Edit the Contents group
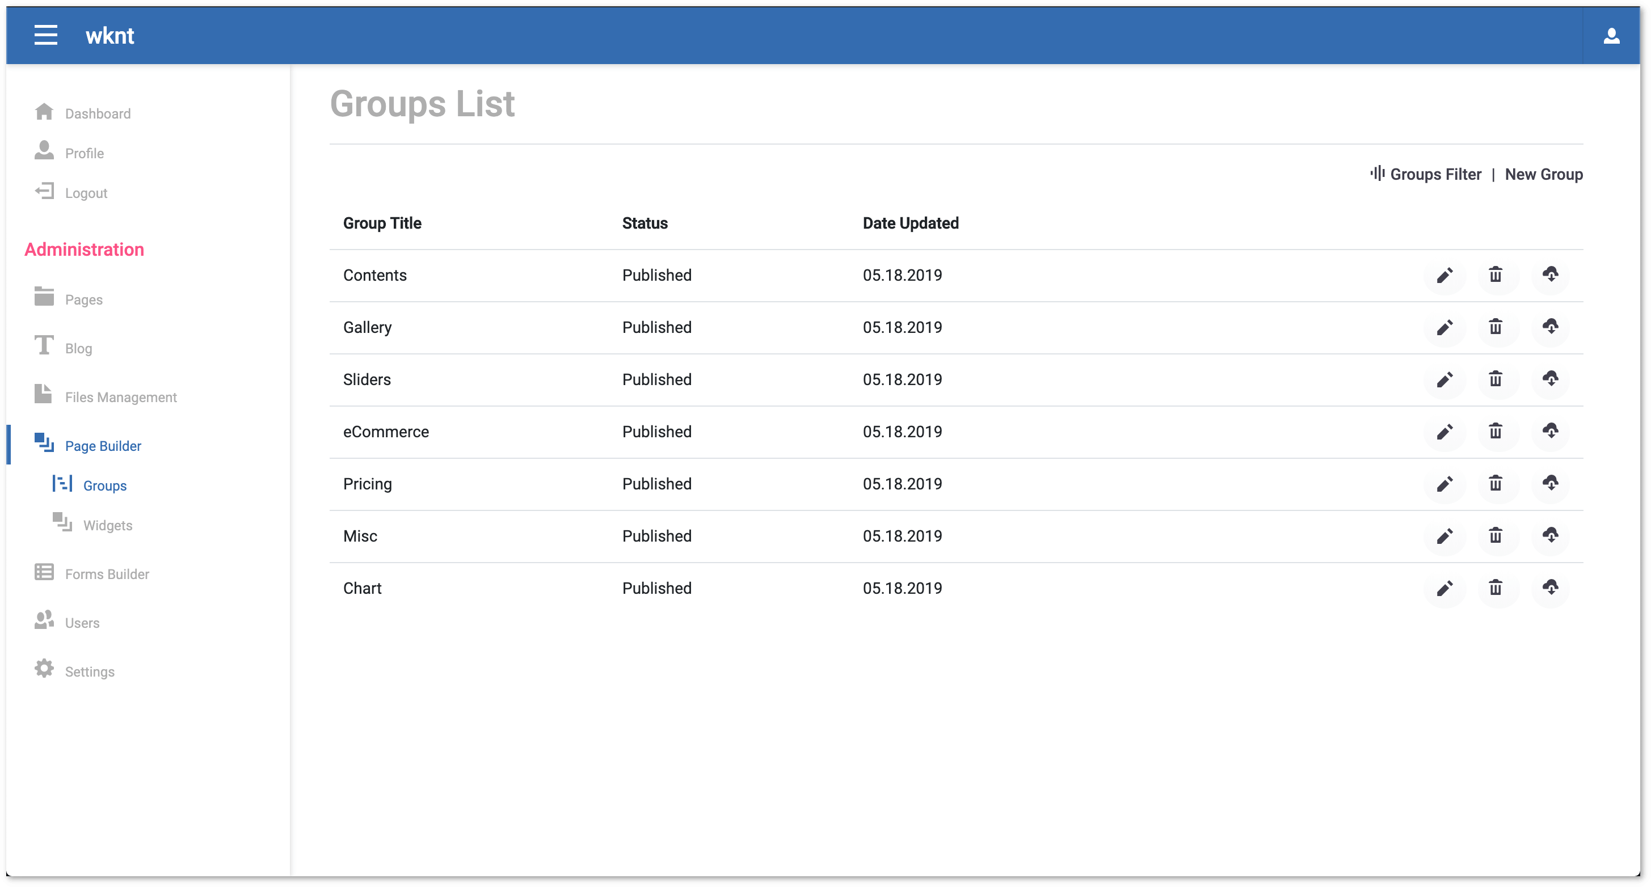The image size is (1651, 887). [1444, 276]
